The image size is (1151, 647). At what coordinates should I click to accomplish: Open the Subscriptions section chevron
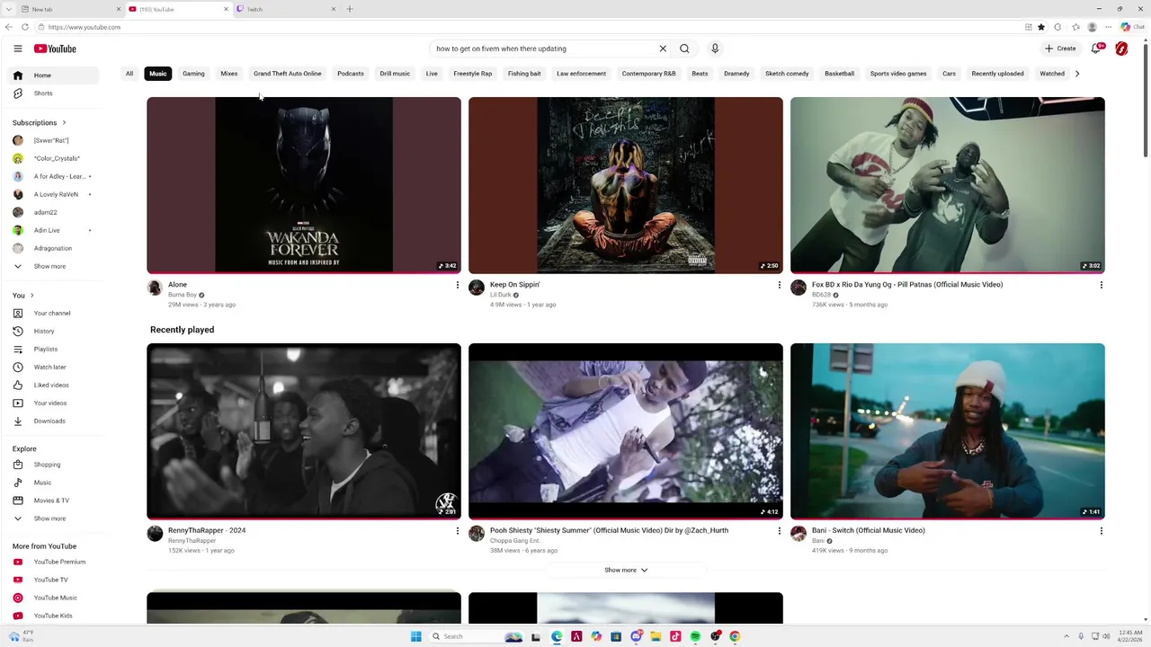64,122
